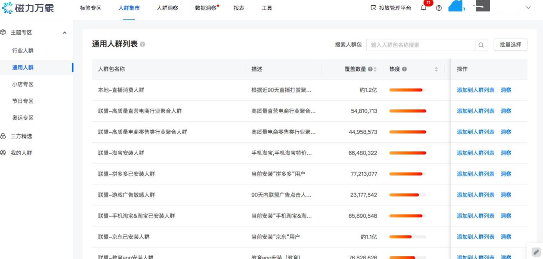Click the 三方精选 sidebar icon
The width and height of the screenshot is (543, 259).
pos(3,136)
